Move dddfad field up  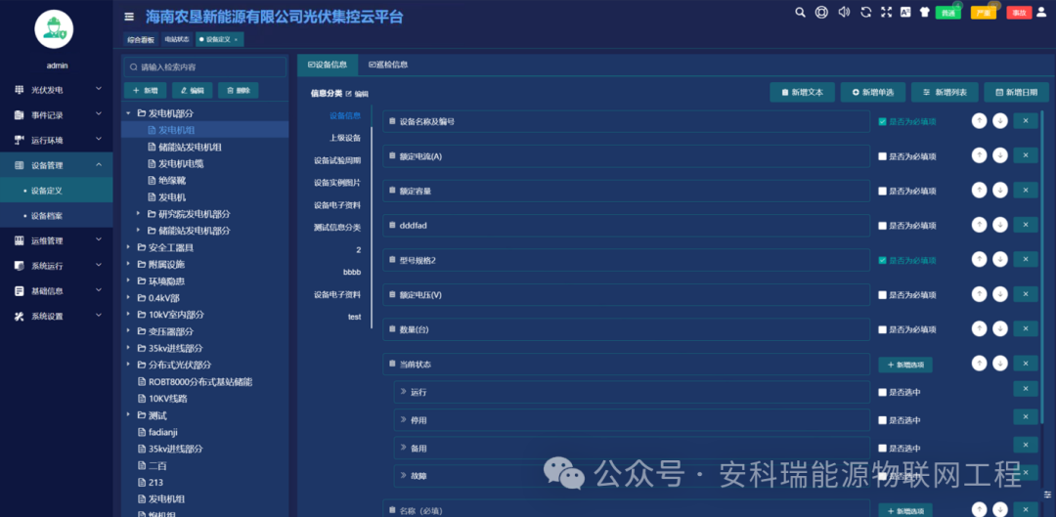pos(979,226)
